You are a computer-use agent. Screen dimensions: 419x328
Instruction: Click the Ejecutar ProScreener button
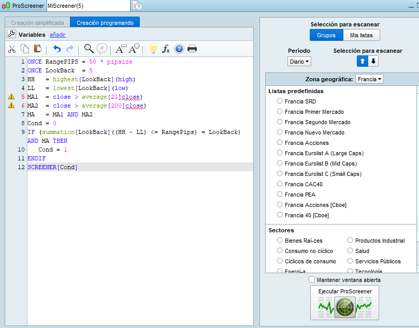[344, 303]
